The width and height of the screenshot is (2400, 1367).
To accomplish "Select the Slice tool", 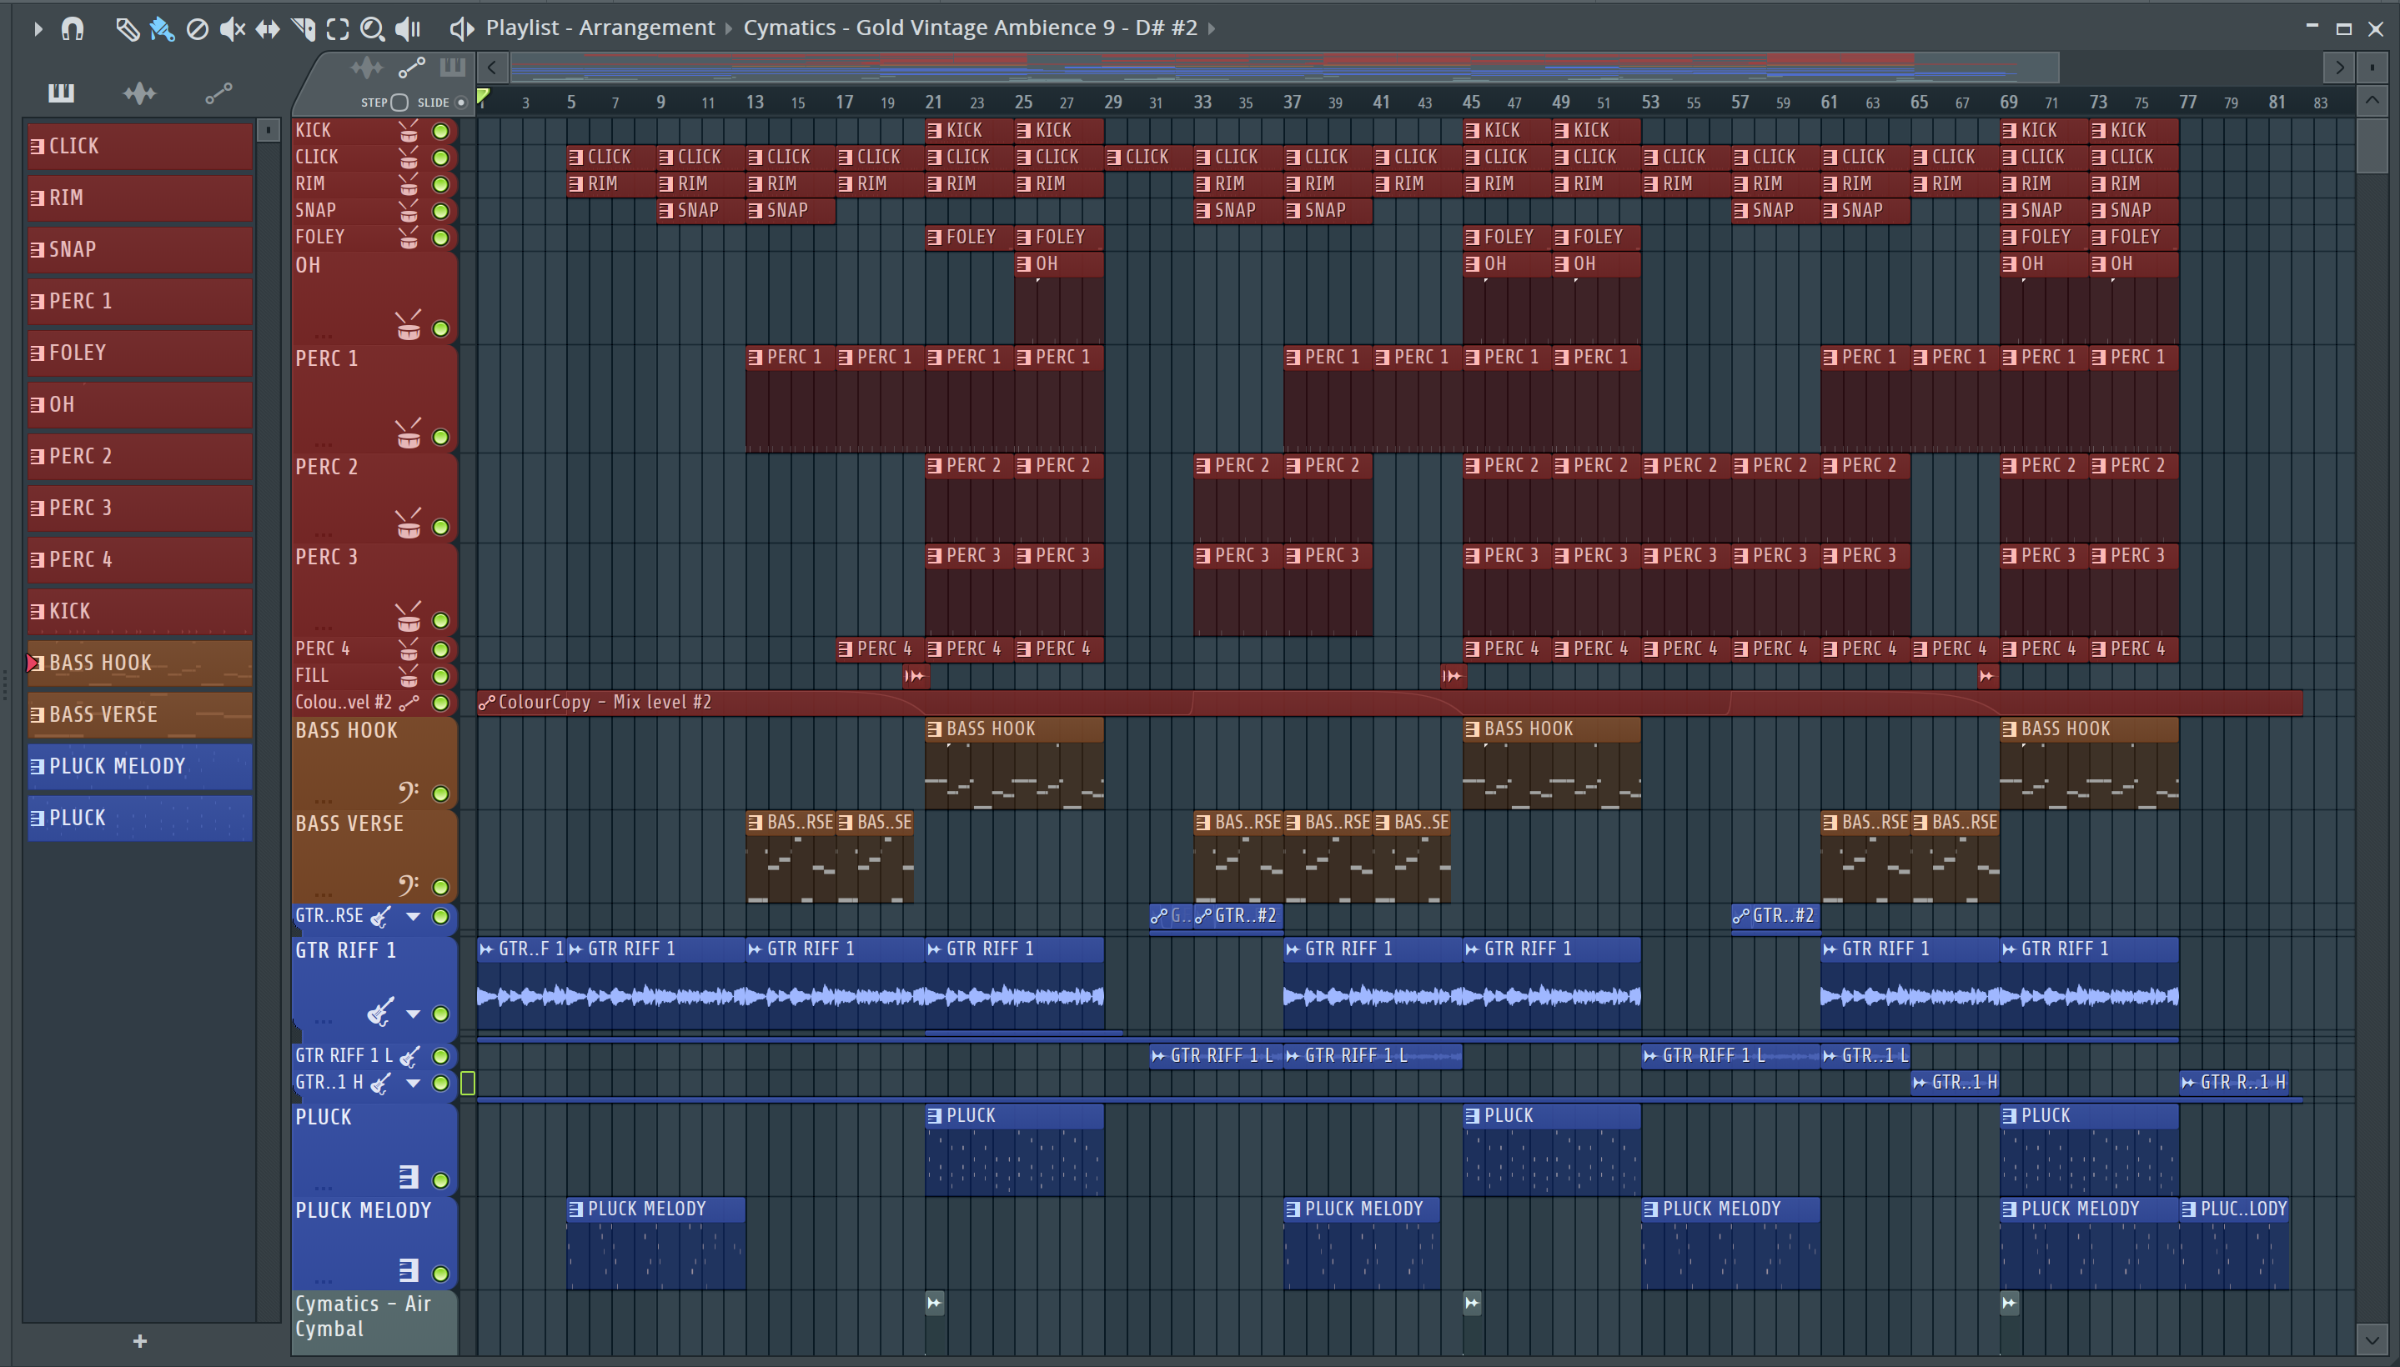I will [x=303, y=29].
